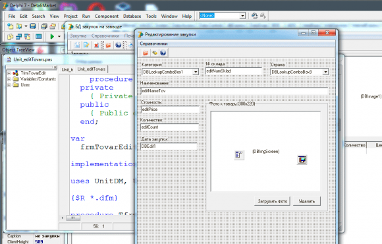Select the open picture dialog component icon

238,155
